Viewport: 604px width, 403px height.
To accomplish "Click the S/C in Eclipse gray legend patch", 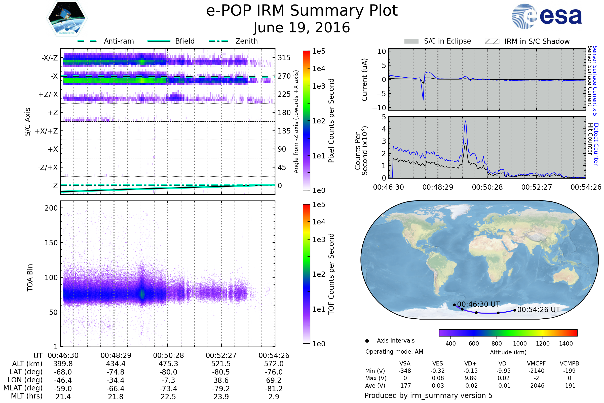I will 411,41.
